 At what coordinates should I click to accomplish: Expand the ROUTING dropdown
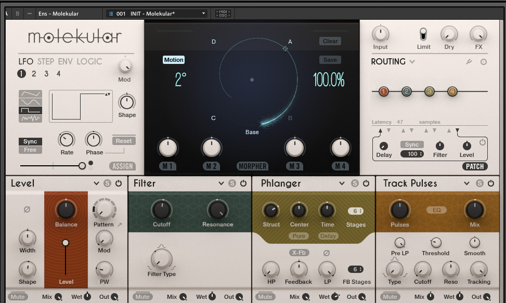coord(412,62)
